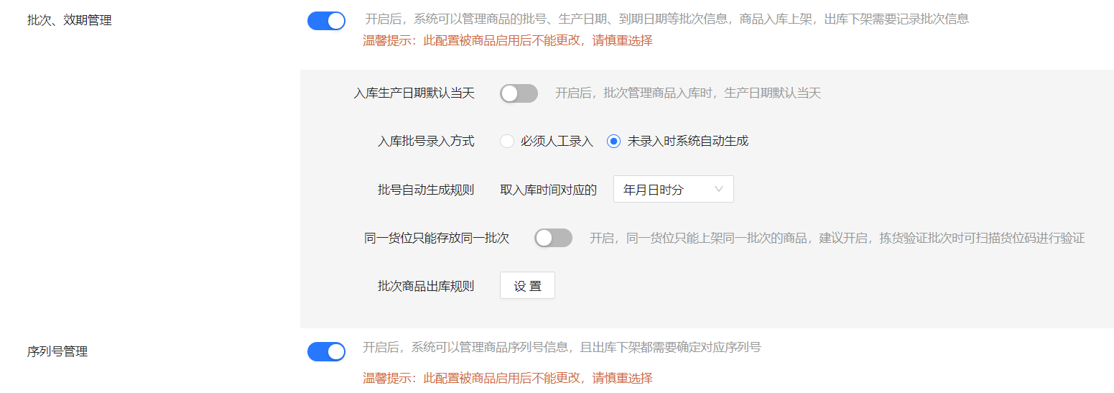Click the grey description beside the 序列号管理 switch
Screen dimensions: 1114x393
pos(562,348)
